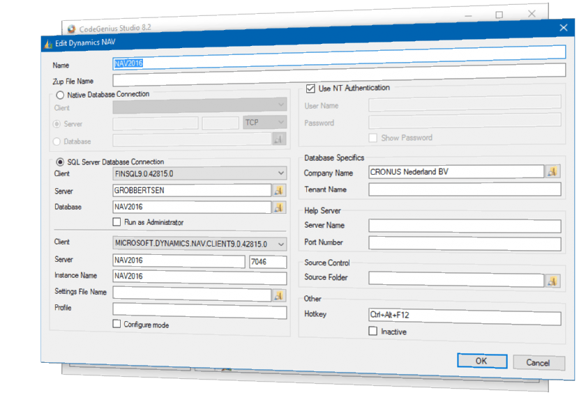Click the browse icon beside Source Folder
Screen dimensions: 579x397
pyautogui.click(x=552, y=281)
